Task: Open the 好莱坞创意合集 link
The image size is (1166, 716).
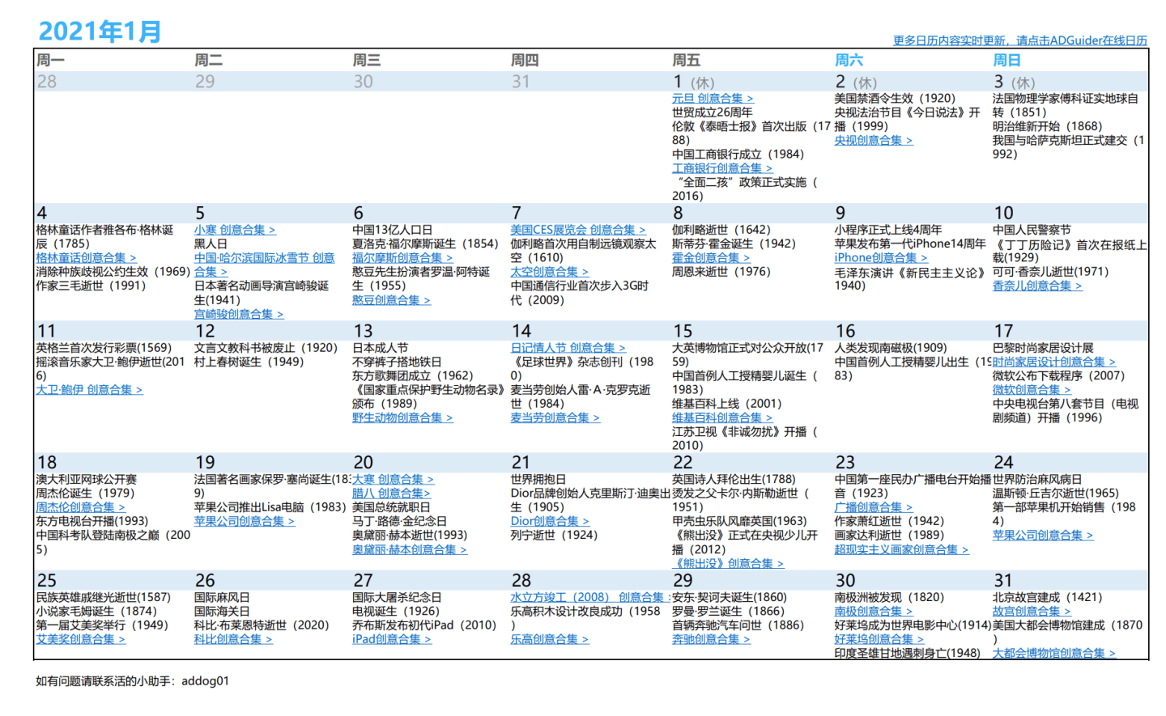Action: point(879,640)
